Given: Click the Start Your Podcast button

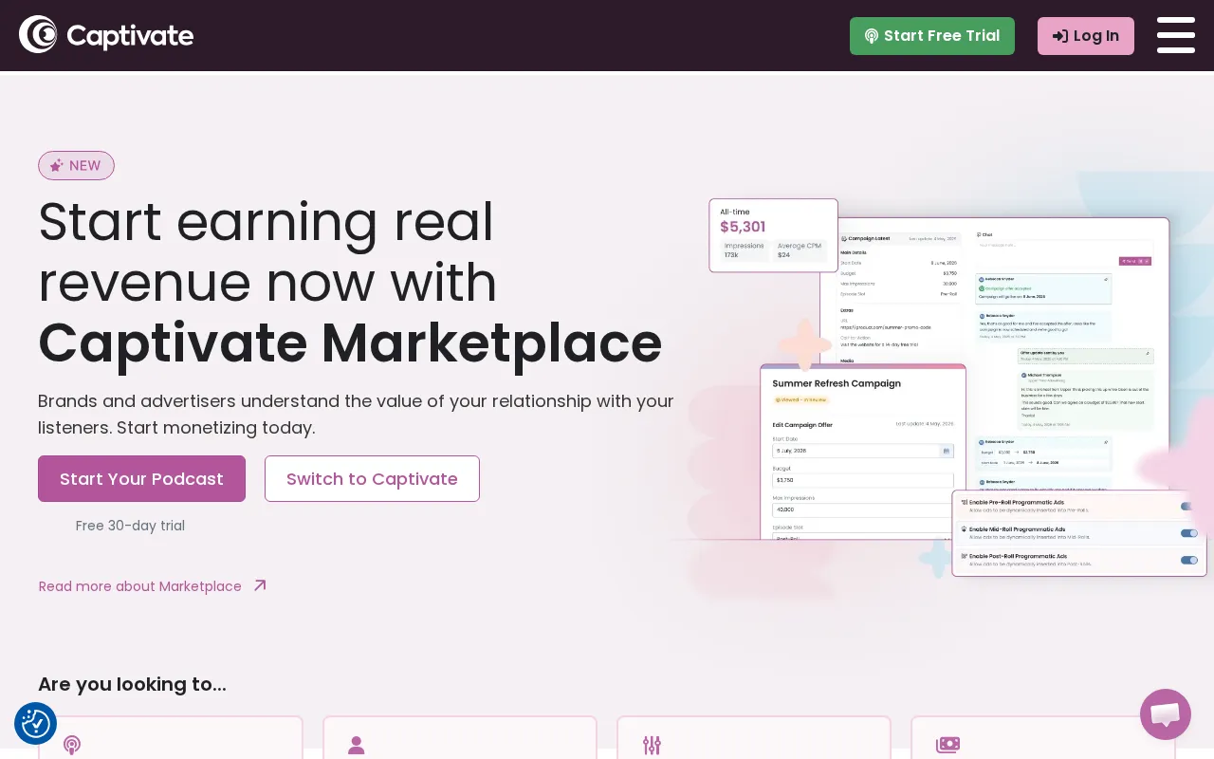Looking at the screenshot, I should point(141,478).
